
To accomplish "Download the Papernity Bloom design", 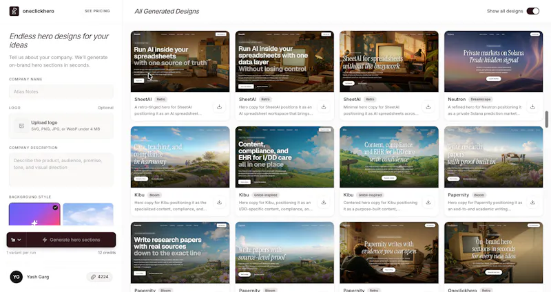I will click(x=532, y=202).
